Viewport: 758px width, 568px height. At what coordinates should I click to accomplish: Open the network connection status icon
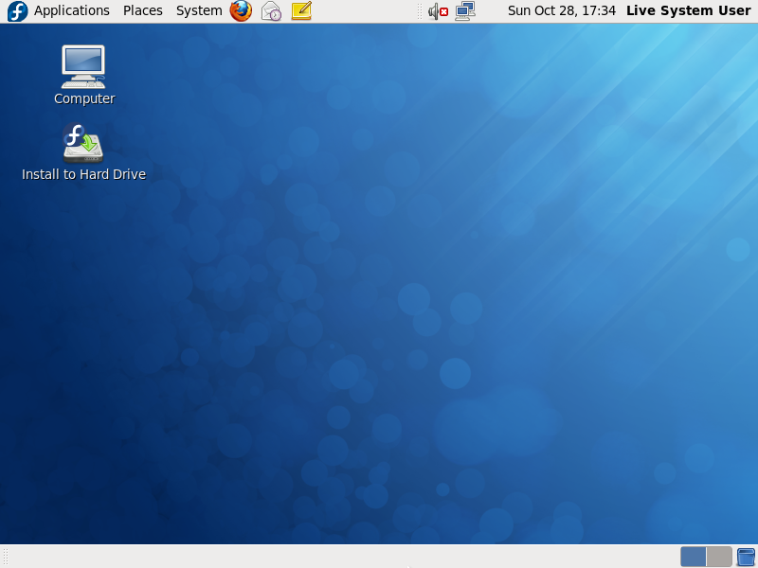click(464, 11)
